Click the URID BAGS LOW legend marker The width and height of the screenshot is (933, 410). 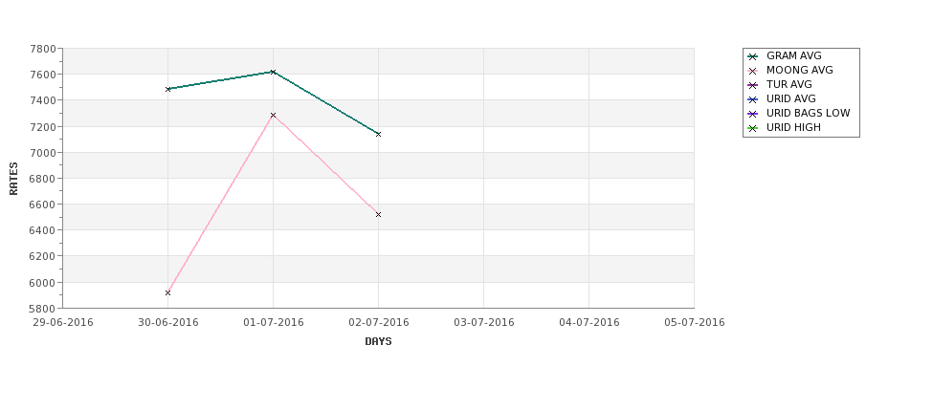point(753,114)
